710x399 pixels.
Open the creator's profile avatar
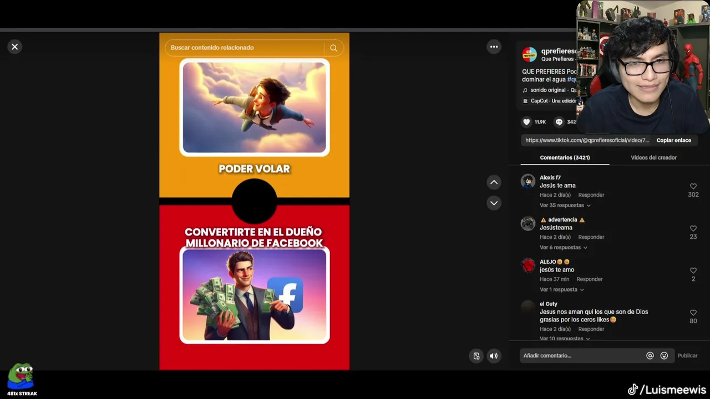coord(529,54)
